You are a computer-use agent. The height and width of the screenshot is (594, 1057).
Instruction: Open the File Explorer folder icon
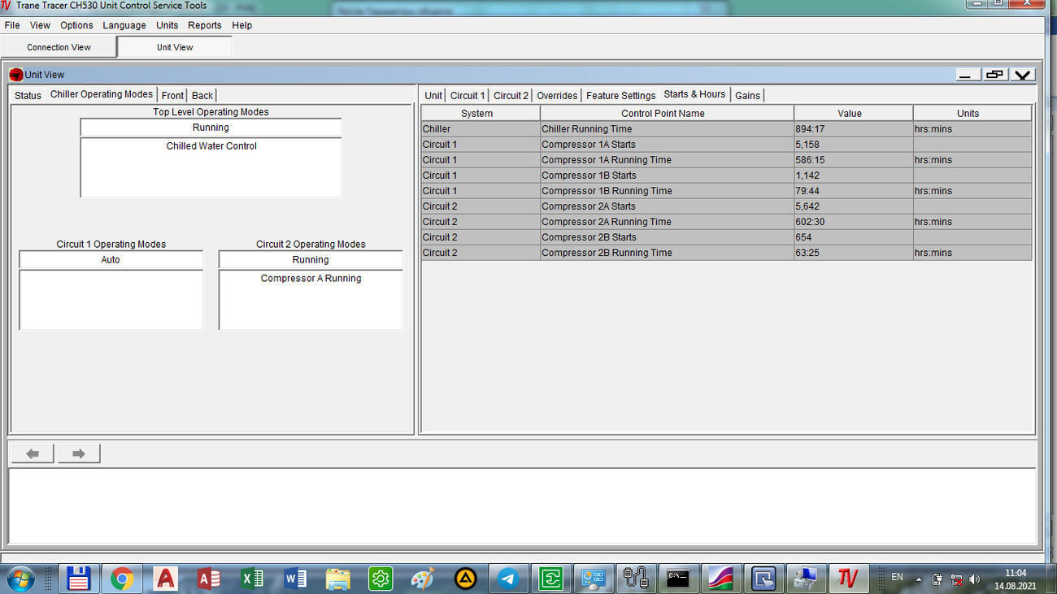[x=338, y=579]
